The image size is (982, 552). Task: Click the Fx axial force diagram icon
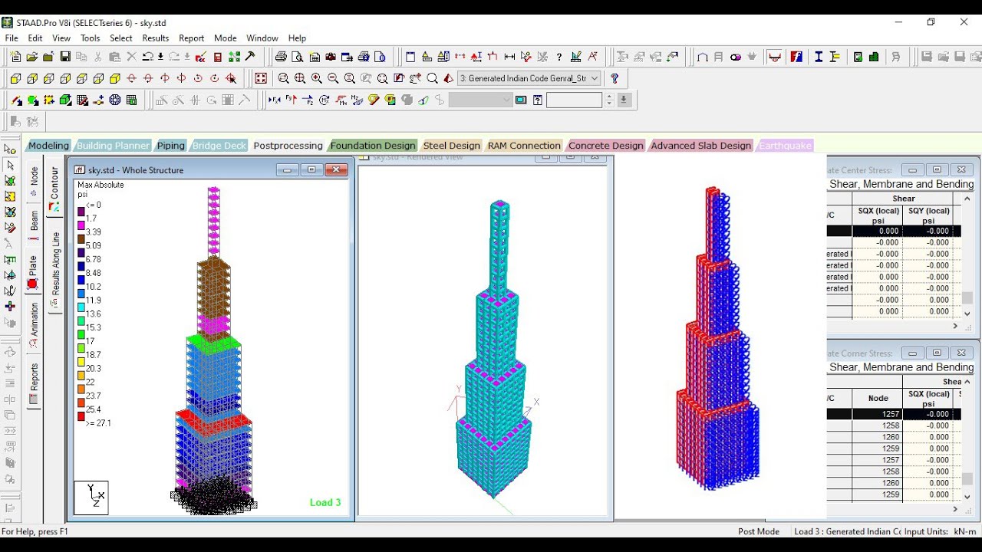[275, 100]
